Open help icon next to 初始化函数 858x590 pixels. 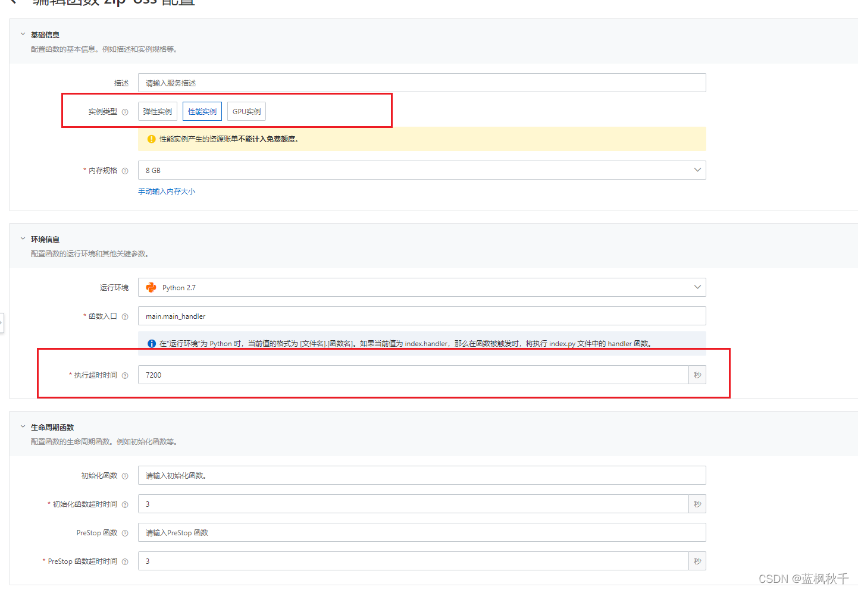(x=125, y=476)
